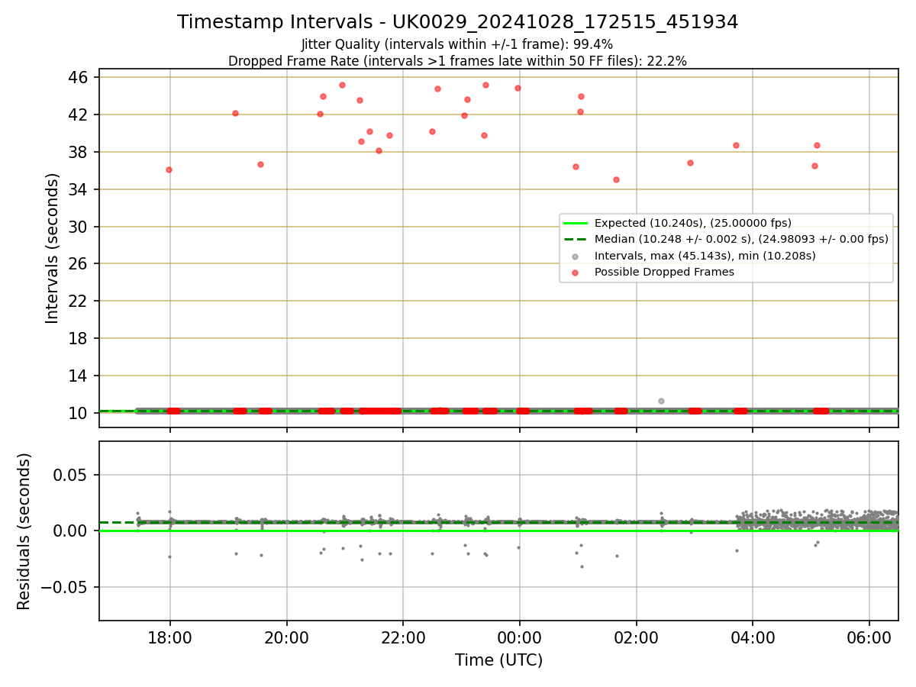Click the red dropped-frame point at 35 seconds near 01:40

tap(616, 179)
